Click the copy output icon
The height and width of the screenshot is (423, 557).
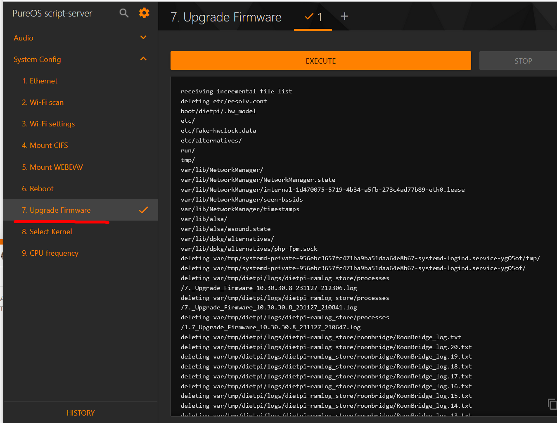[552, 404]
